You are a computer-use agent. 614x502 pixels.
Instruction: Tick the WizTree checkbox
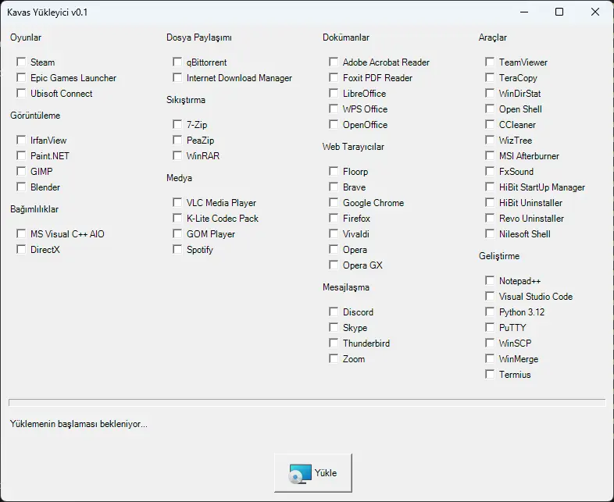click(x=490, y=140)
